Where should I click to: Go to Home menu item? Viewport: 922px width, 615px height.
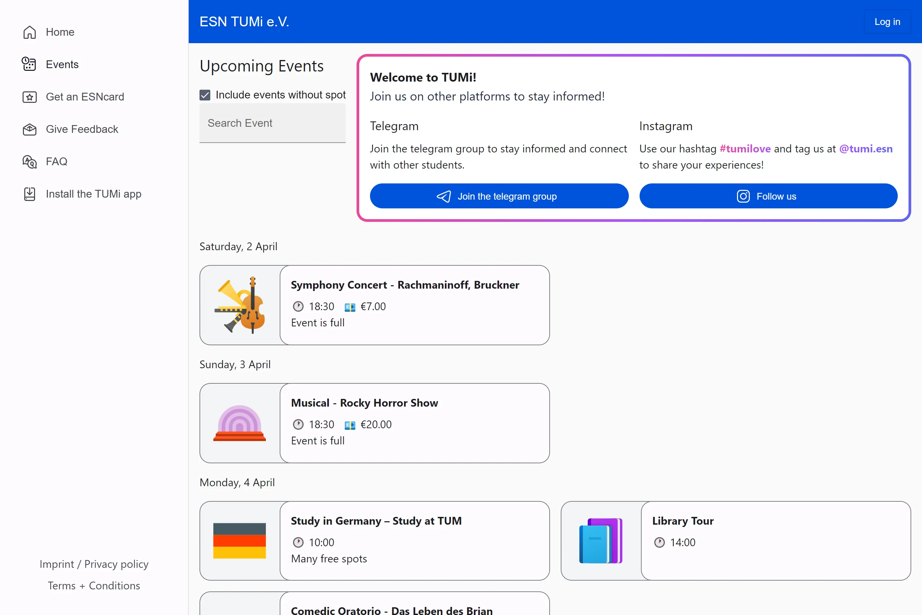click(x=60, y=32)
